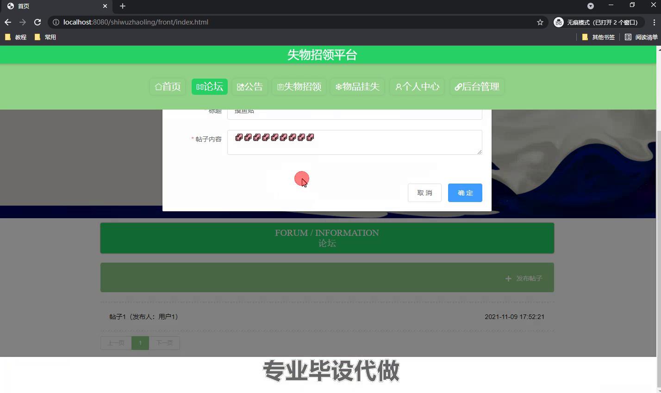
Task: Open the 教程 bookmark folder
Action: click(16, 37)
